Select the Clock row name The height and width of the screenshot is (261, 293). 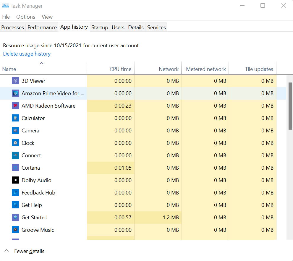click(x=28, y=143)
